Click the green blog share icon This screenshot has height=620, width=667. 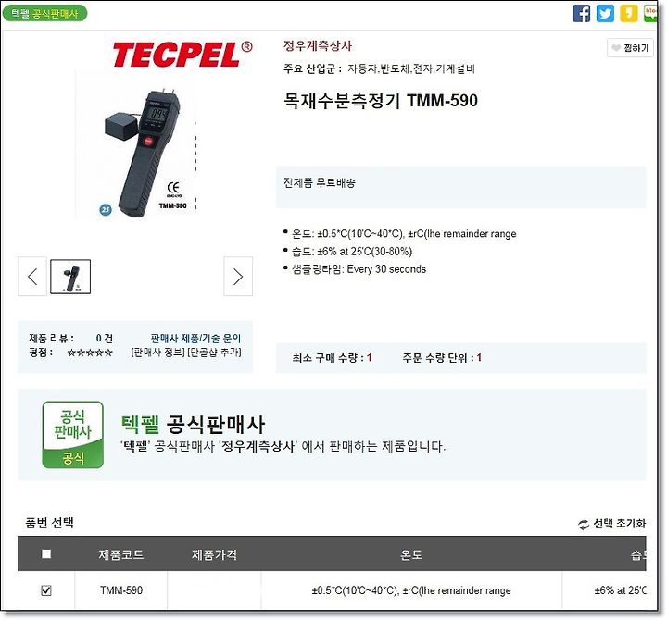tap(650, 13)
